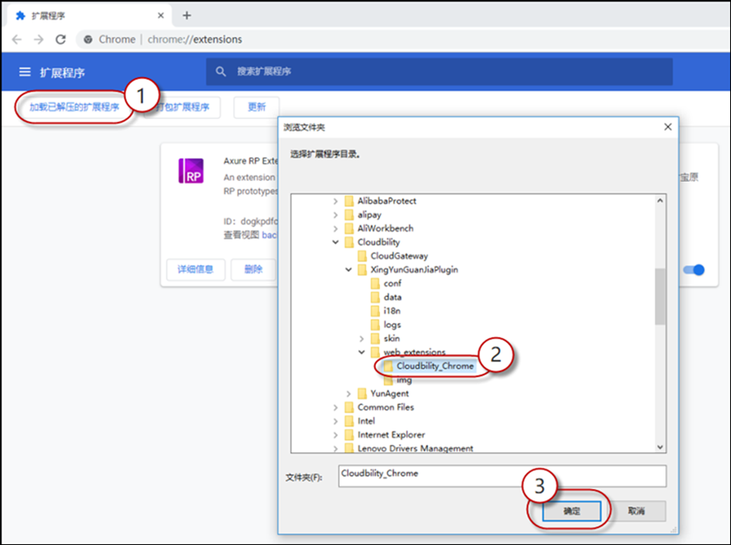Click the 搜索扩展程序 search field
The width and height of the screenshot is (731, 545).
439,71
